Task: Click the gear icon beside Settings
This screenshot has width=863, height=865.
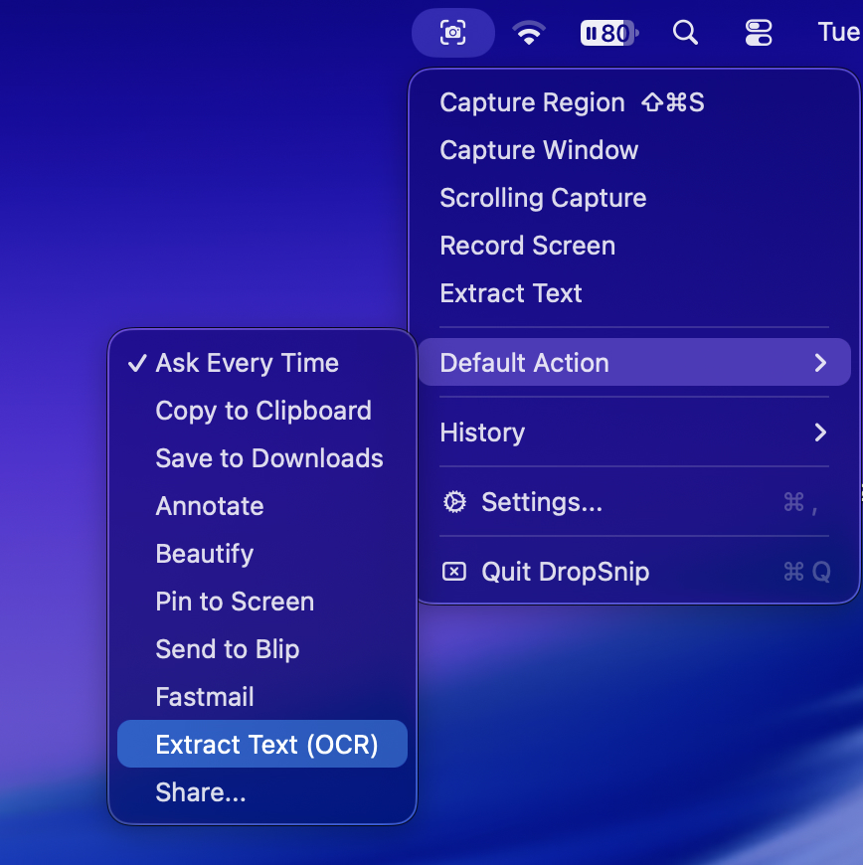Action: coord(453,502)
